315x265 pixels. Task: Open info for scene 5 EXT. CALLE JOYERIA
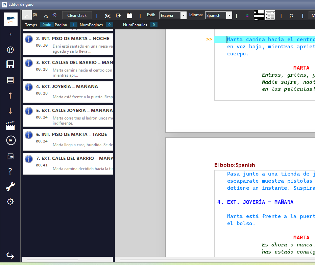(x=29, y=111)
